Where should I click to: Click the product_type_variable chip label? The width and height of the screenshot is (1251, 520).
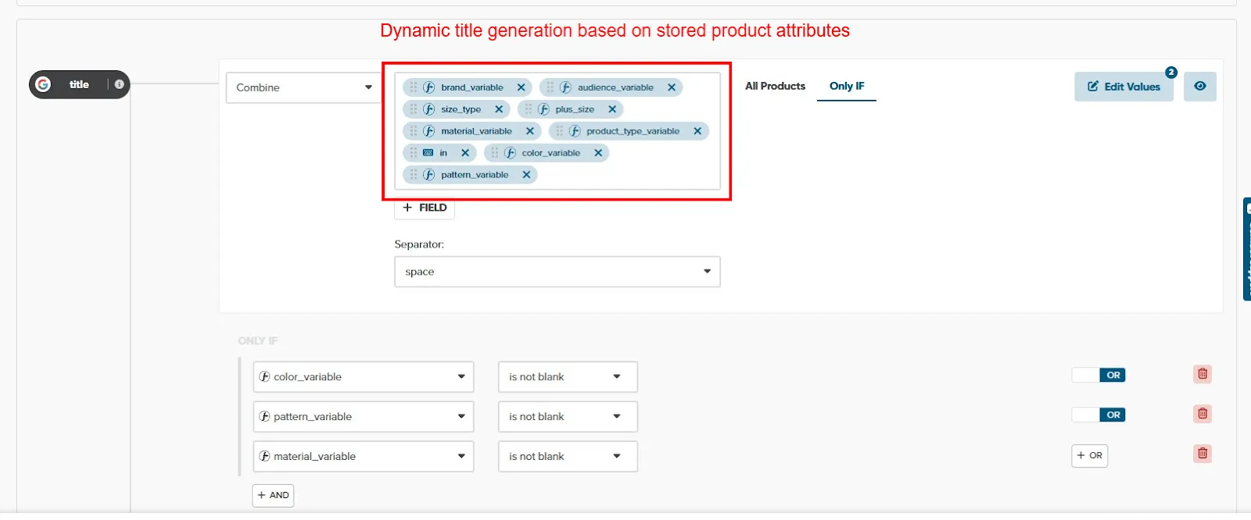(633, 131)
